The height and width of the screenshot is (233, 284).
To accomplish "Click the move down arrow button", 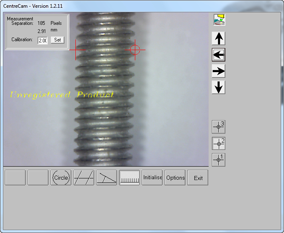I will tap(219, 87).
